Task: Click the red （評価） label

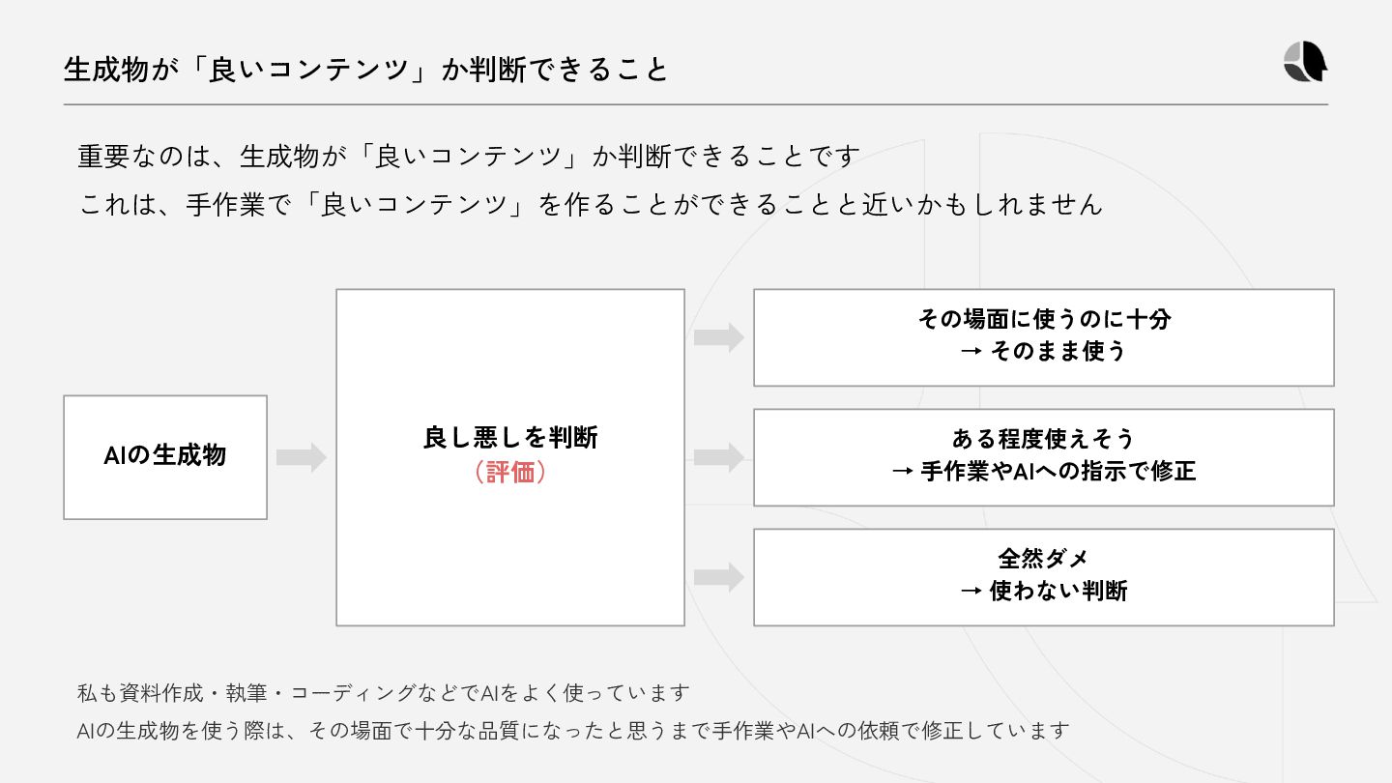Action: pos(510,472)
